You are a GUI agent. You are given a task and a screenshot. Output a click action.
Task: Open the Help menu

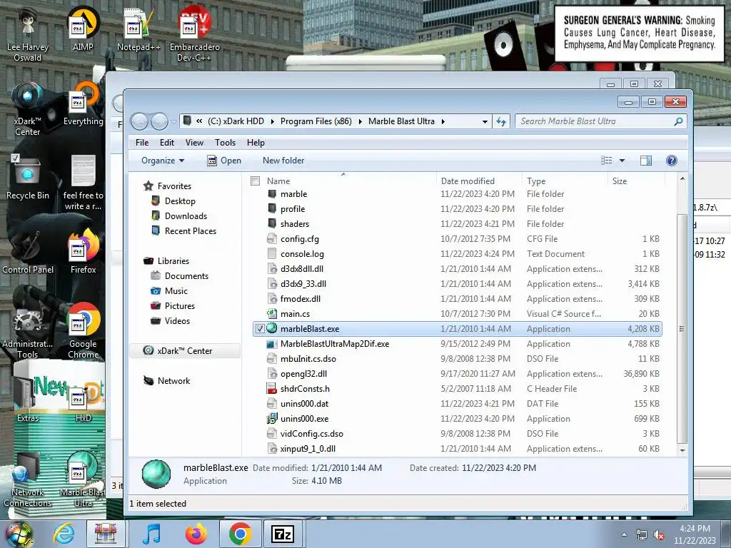(256, 143)
